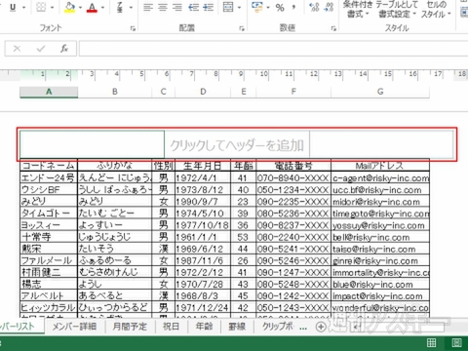The image size is (468, 351).
Task: Open the merge cells dropdown arrow
Action: tap(239, 8)
